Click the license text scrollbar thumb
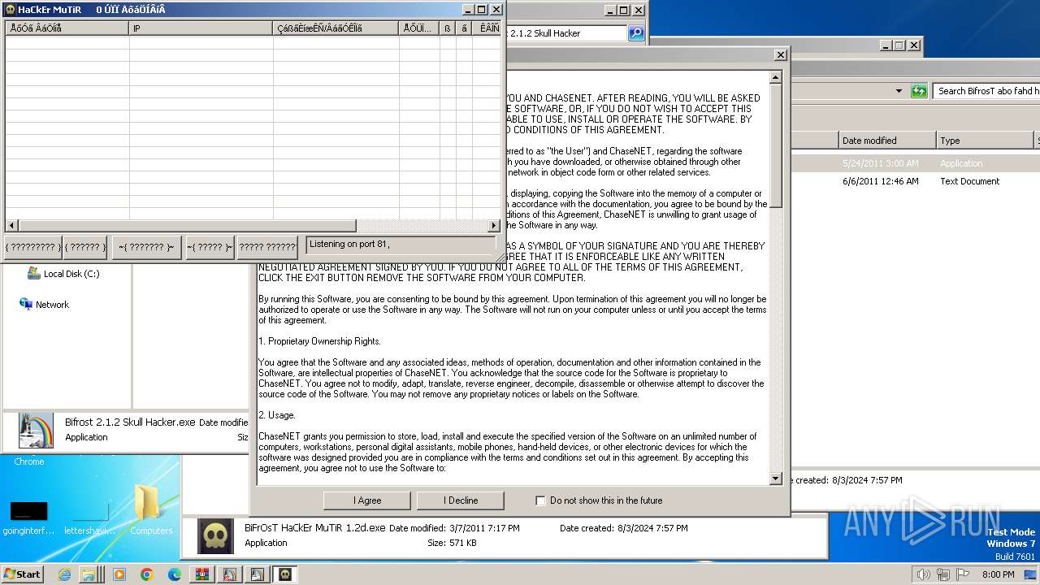Image resolution: width=1040 pixels, height=585 pixels. pos(775,145)
